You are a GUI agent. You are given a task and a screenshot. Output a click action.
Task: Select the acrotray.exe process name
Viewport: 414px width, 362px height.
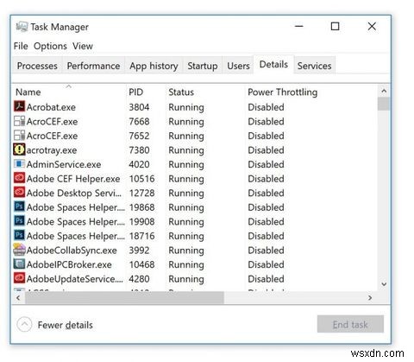[x=52, y=150]
